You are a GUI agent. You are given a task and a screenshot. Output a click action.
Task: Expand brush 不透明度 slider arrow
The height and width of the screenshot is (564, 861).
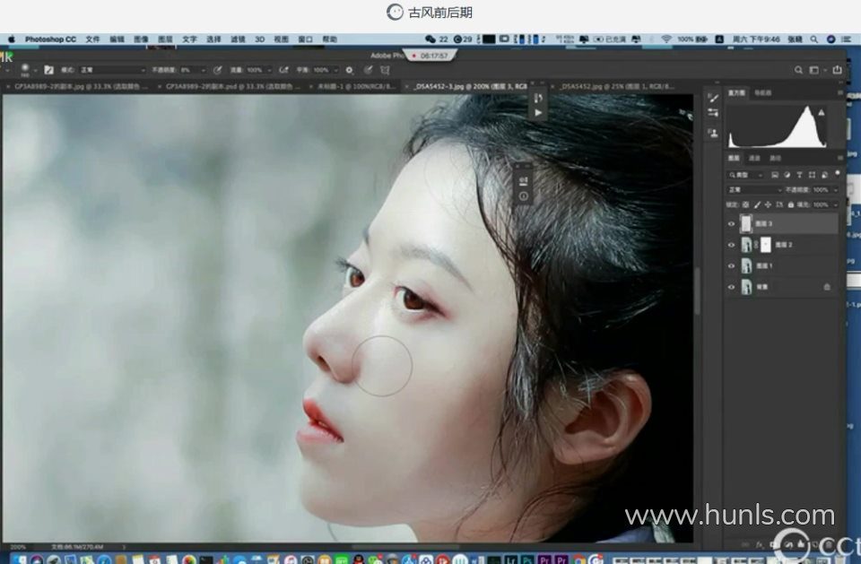[x=204, y=70]
